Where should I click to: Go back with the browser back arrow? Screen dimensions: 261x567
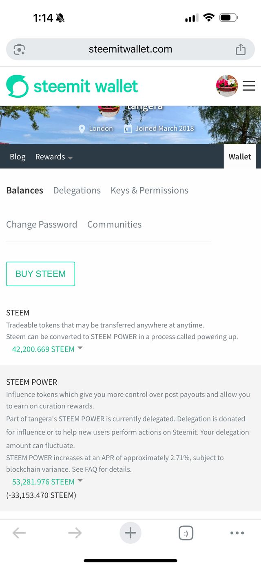[x=19, y=533]
